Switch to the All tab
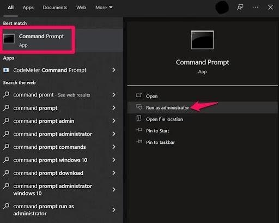The width and height of the screenshot is (279, 223). click(x=10, y=8)
